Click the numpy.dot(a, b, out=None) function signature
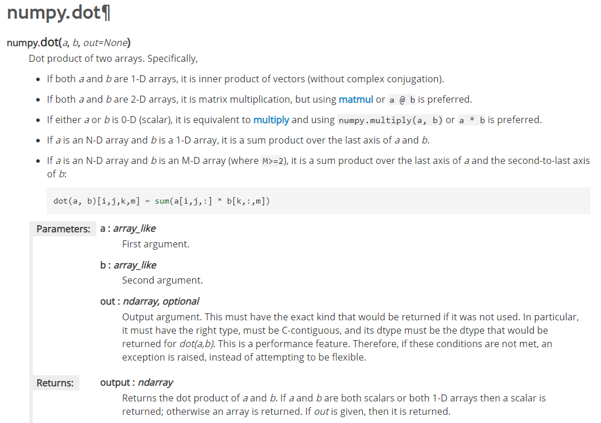This screenshot has height=423, width=601. pos(68,43)
